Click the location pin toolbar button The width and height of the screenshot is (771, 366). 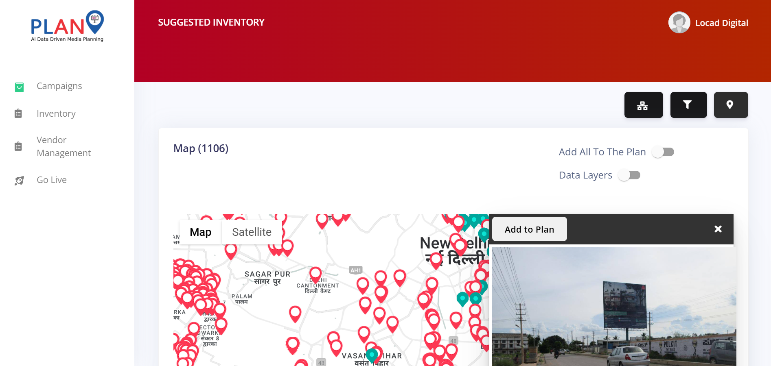tap(731, 105)
